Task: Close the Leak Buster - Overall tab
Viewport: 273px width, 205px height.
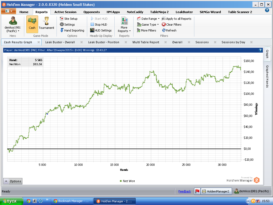Action: (x=82, y=42)
